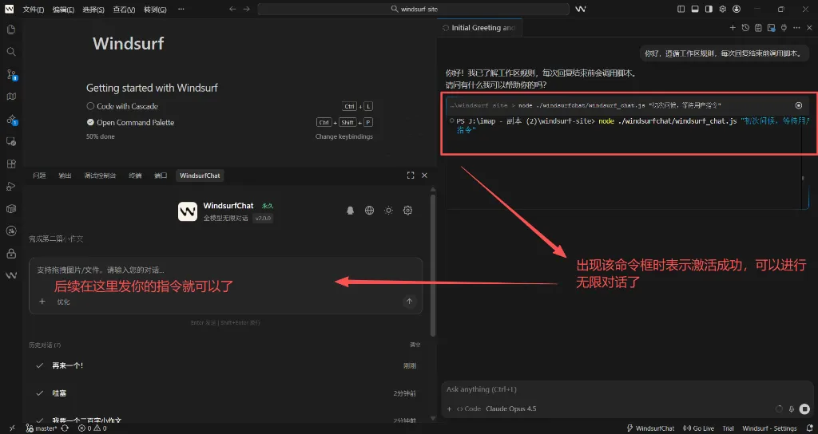818x434 pixels.
Task: Open Code mode selector in Cascade input
Action: point(468,408)
